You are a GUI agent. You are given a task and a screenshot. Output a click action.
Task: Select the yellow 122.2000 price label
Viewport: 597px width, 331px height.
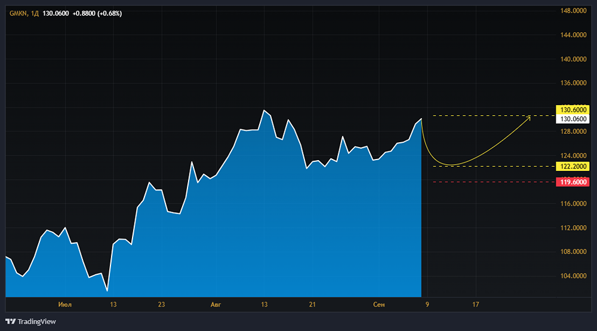[573, 166]
